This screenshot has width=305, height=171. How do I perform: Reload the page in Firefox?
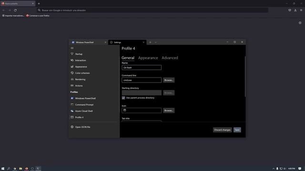pyautogui.click(x=15, y=10)
